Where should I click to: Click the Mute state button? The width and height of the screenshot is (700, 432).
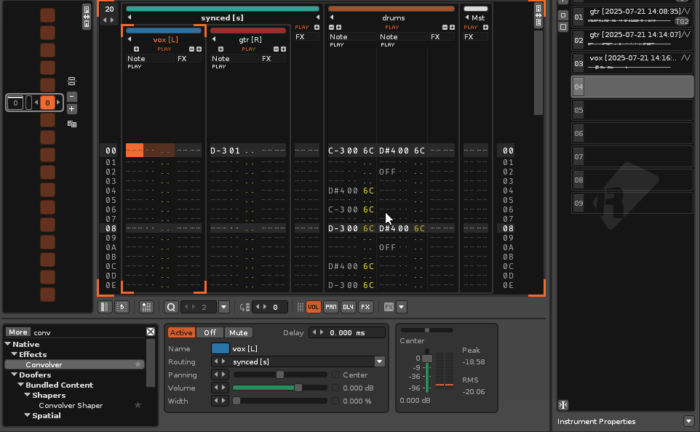(239, 332)
